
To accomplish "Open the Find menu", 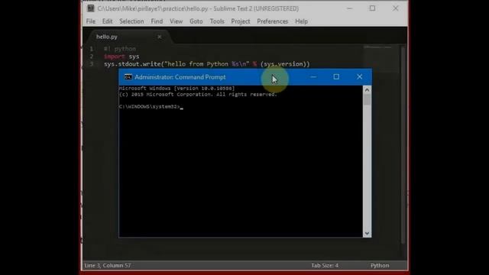I will [157, 21].
